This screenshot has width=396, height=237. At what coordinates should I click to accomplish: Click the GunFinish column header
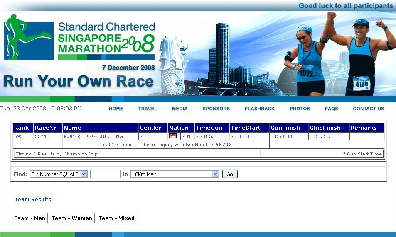point(289,128)
